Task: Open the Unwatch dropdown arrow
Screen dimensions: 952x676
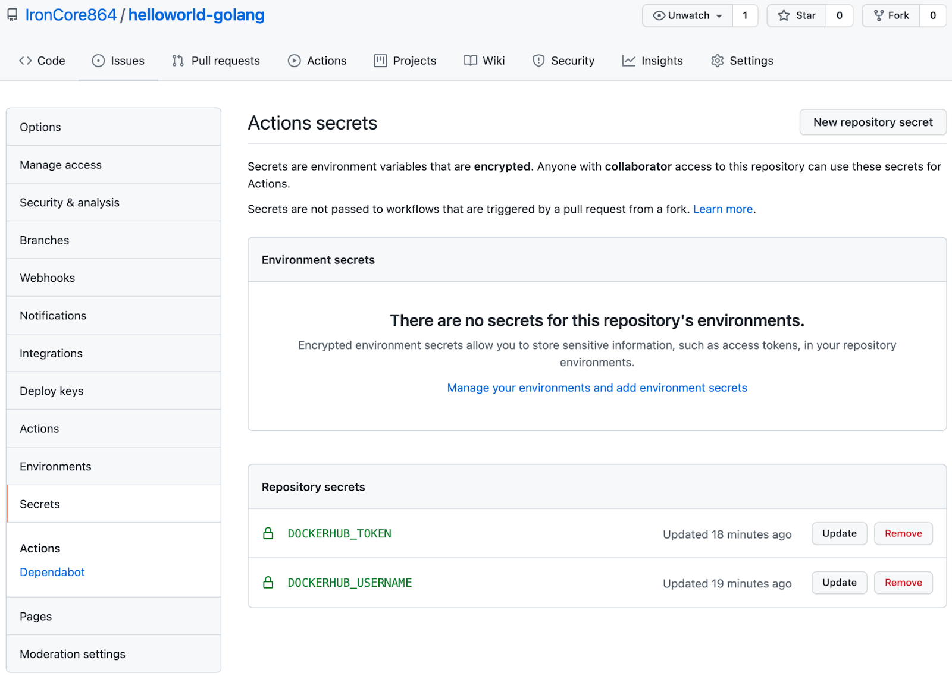Action: click(719, 15)
